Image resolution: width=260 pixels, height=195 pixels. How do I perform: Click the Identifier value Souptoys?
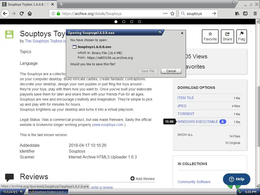[77, 151]
